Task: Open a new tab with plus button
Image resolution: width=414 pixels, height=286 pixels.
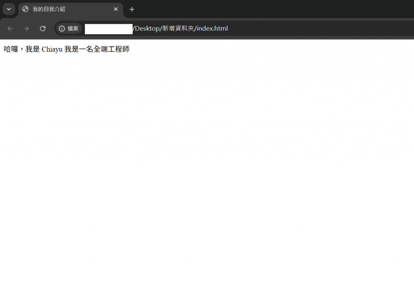Action: point(132,10)
